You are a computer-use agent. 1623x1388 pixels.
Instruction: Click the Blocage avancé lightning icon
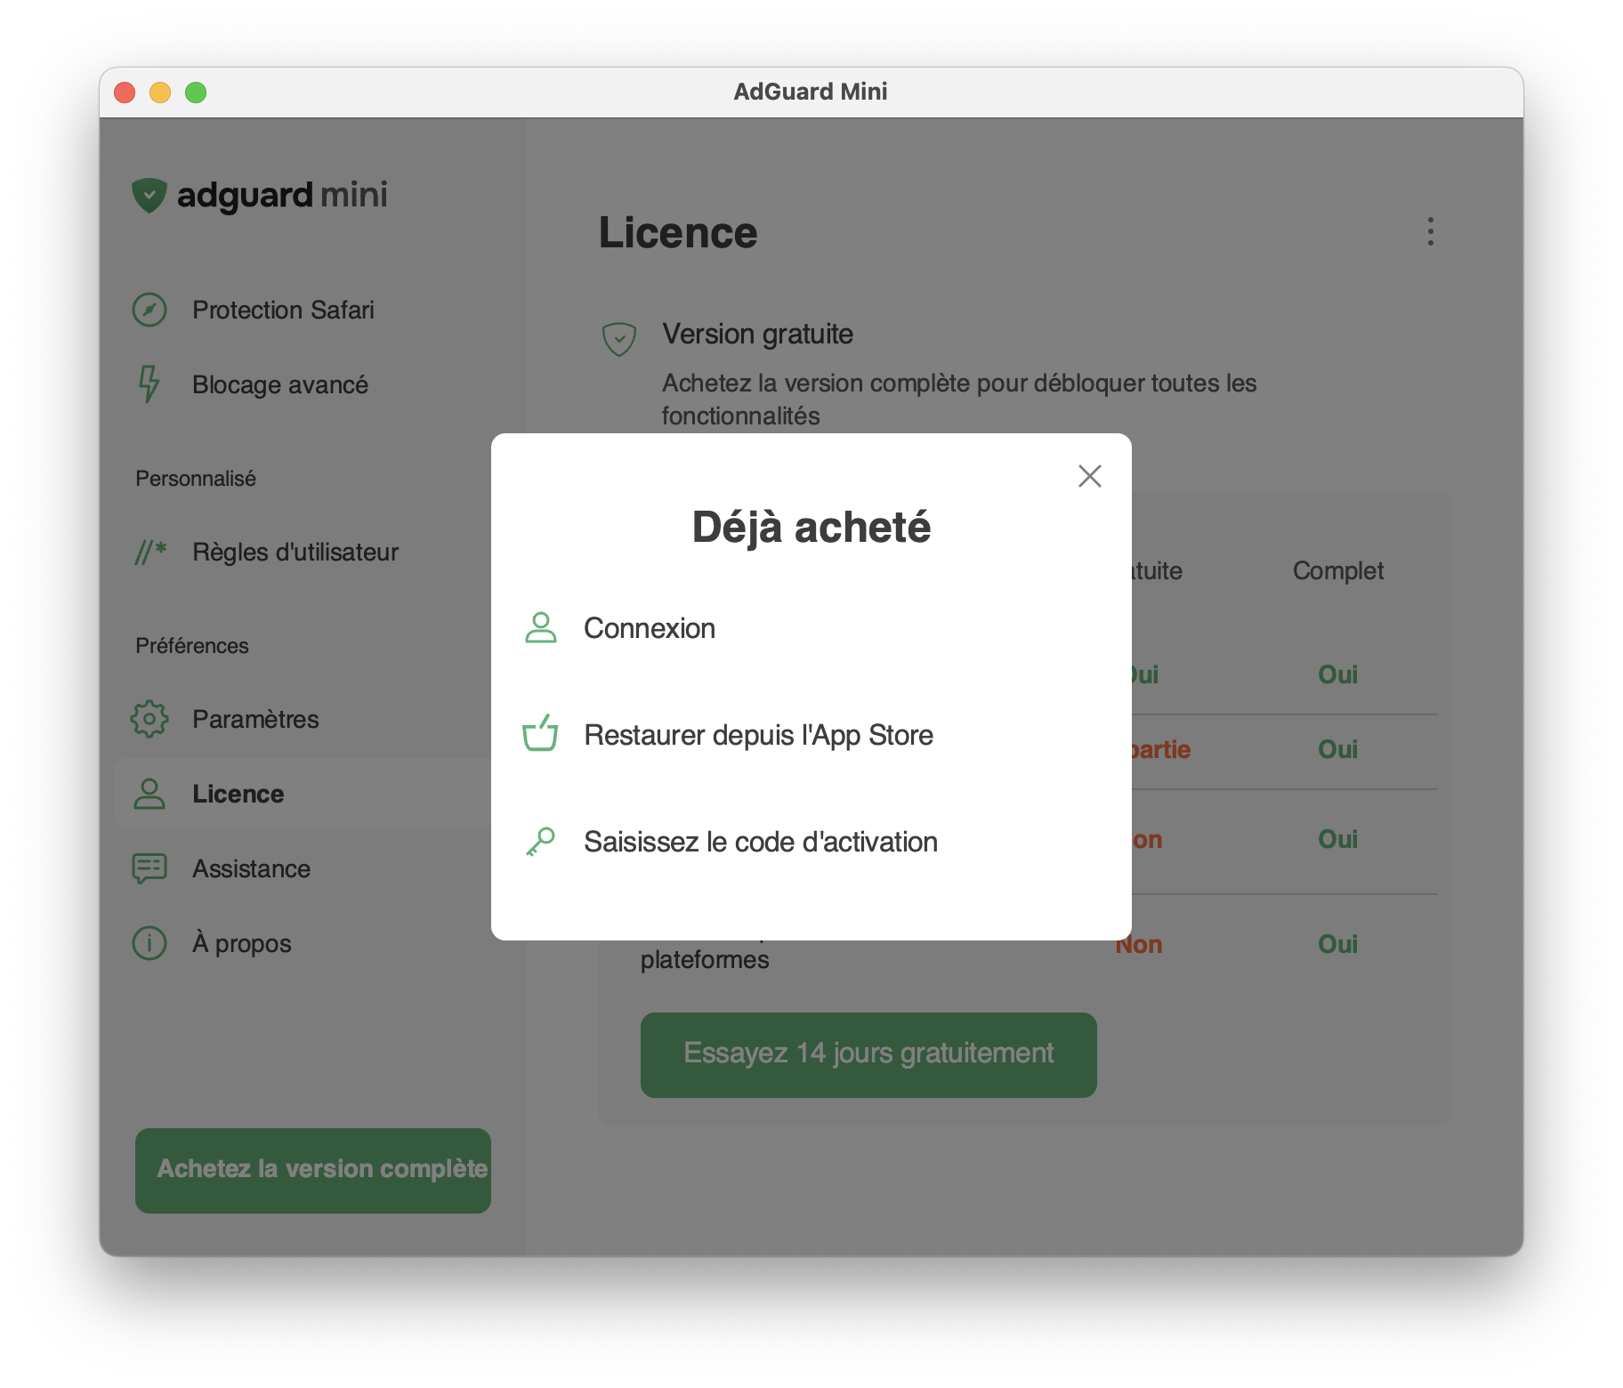149,384
